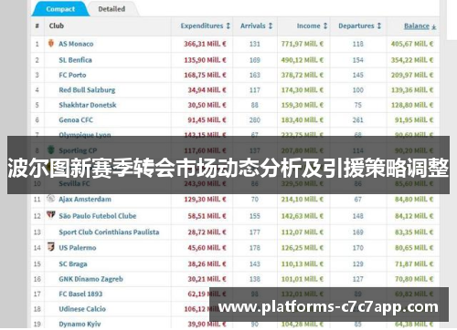The height and width of the screenshot is (330, 457).
Task: Select SL Benfica income 490,12 Mill. €
Action: click(302, 60)
